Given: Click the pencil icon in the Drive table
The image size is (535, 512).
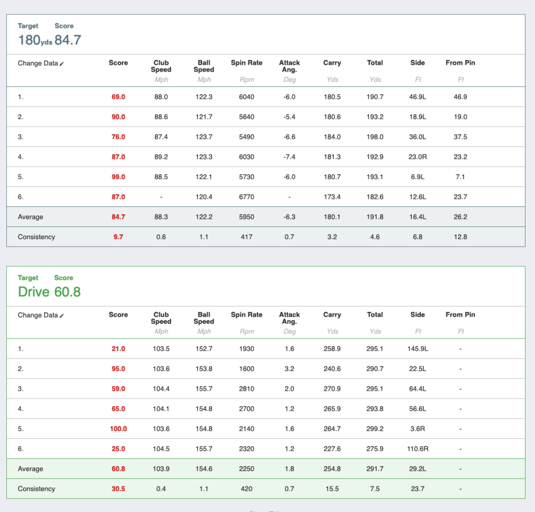Looking at the screenshot, I should click(x=62, y=316).
